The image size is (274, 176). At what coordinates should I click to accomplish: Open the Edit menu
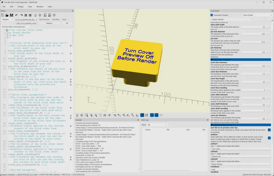pos(12,7)
